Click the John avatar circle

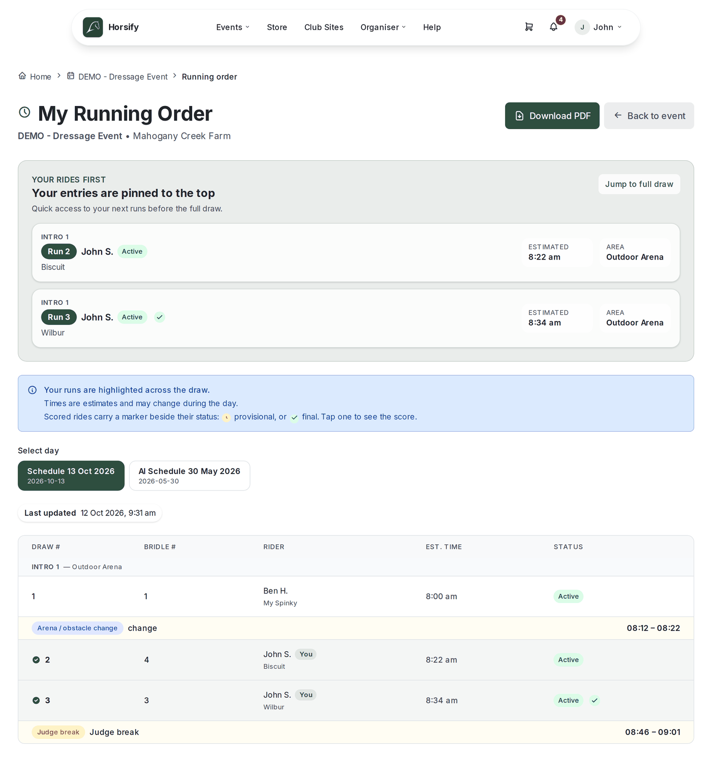(x=582, y=27)
